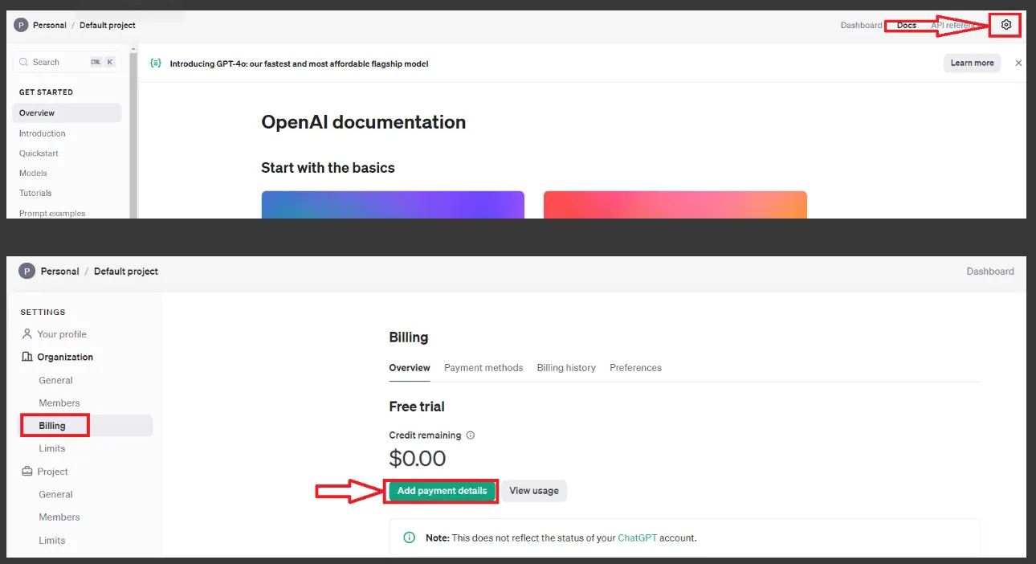The height and width of the screenshot is (564, 1036).
Task: Click the Organization building icon
Action: (27, 357)
